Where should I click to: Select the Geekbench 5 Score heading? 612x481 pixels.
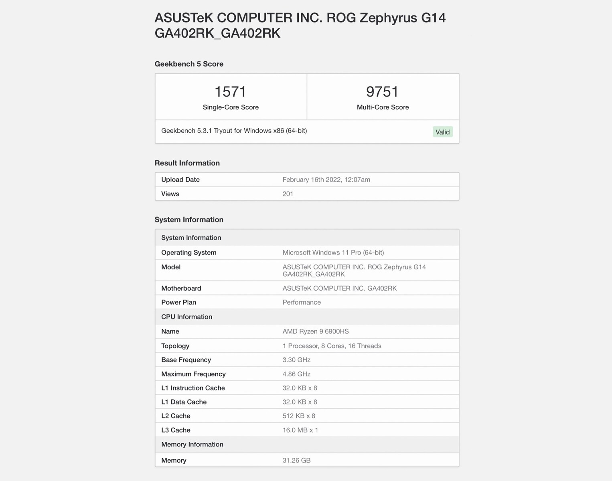189,64
